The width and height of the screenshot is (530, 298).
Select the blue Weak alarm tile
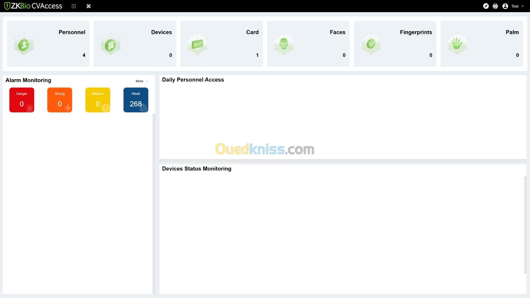tap(136, 100)
